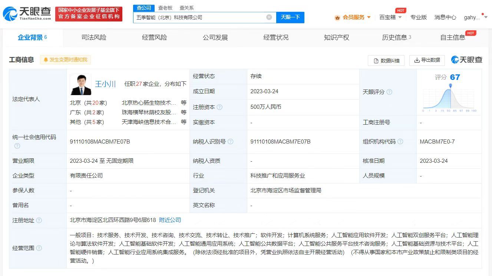This screenshot has height=276, width=492.
Task: Expand 北京热心肠生物技术 list with 等
Action: 184,102
